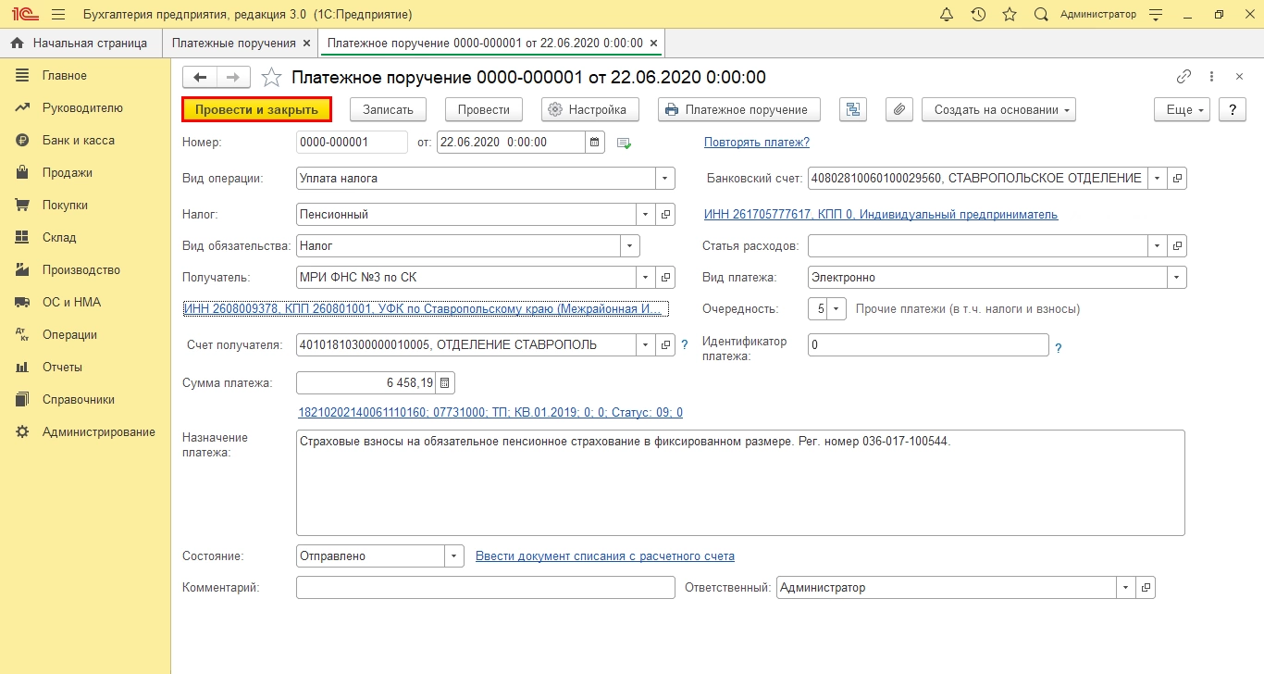Open the history clock icon
This screenshot has width=1264, height=674.
[x=978, y=15]
